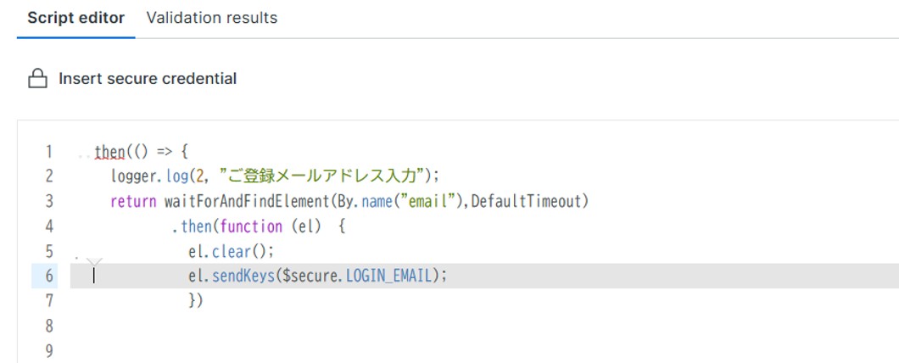This screenshot has width=899, height=363.
Task: Select the Script editor tab
Action: [x=75, y=18]
